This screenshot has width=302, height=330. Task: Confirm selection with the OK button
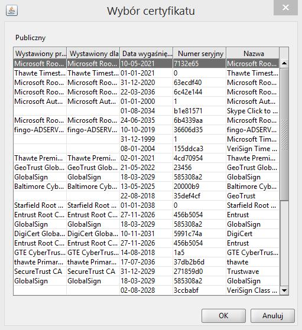(223, 316)
